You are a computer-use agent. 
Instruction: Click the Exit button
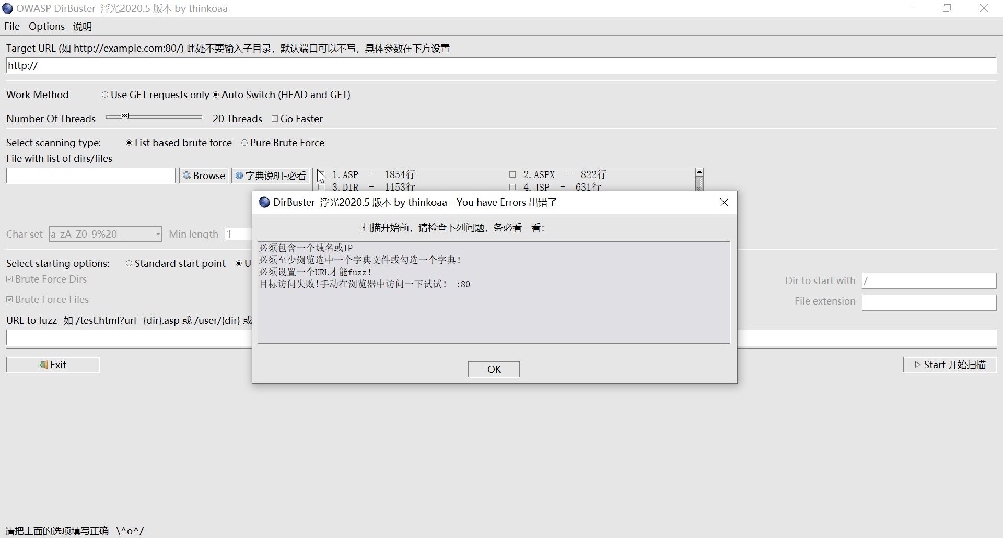53,365
